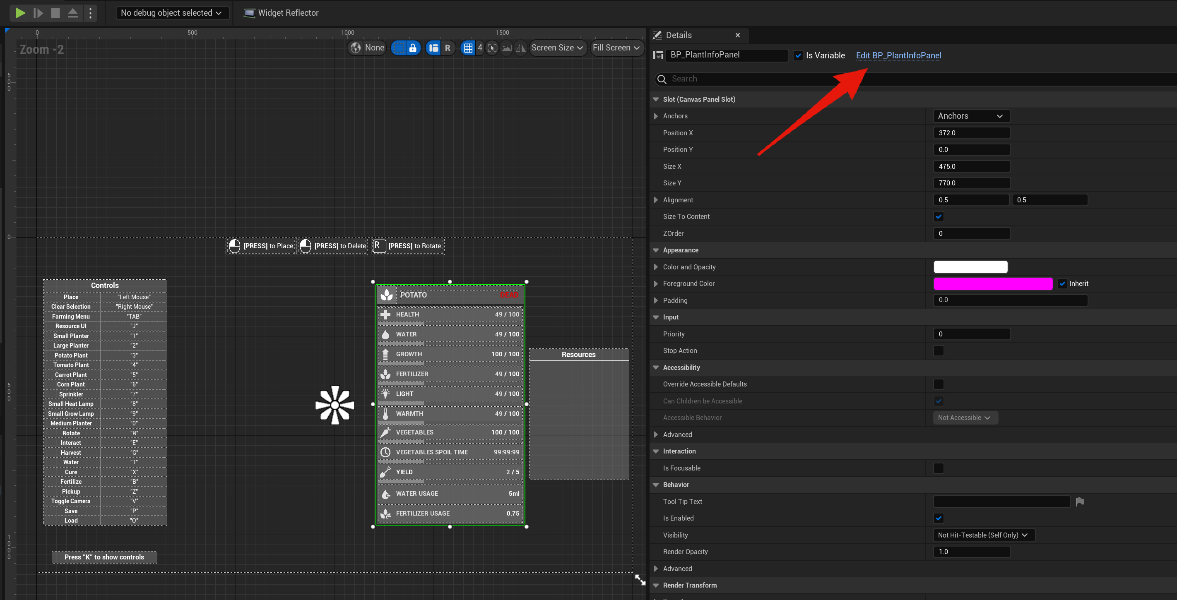
Task: Toggle the grid snapping icon
Action: [468, 48]
